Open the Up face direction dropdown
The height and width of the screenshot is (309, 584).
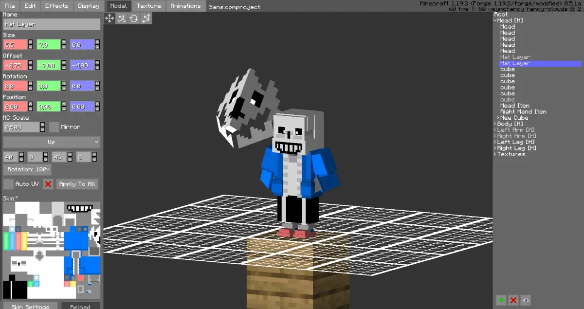(52, 142)
